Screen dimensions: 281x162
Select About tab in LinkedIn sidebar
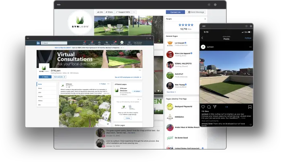coord(47,88)
